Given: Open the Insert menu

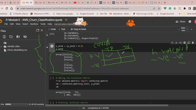Looking at the screenshot, I should (x=25, y=24).
